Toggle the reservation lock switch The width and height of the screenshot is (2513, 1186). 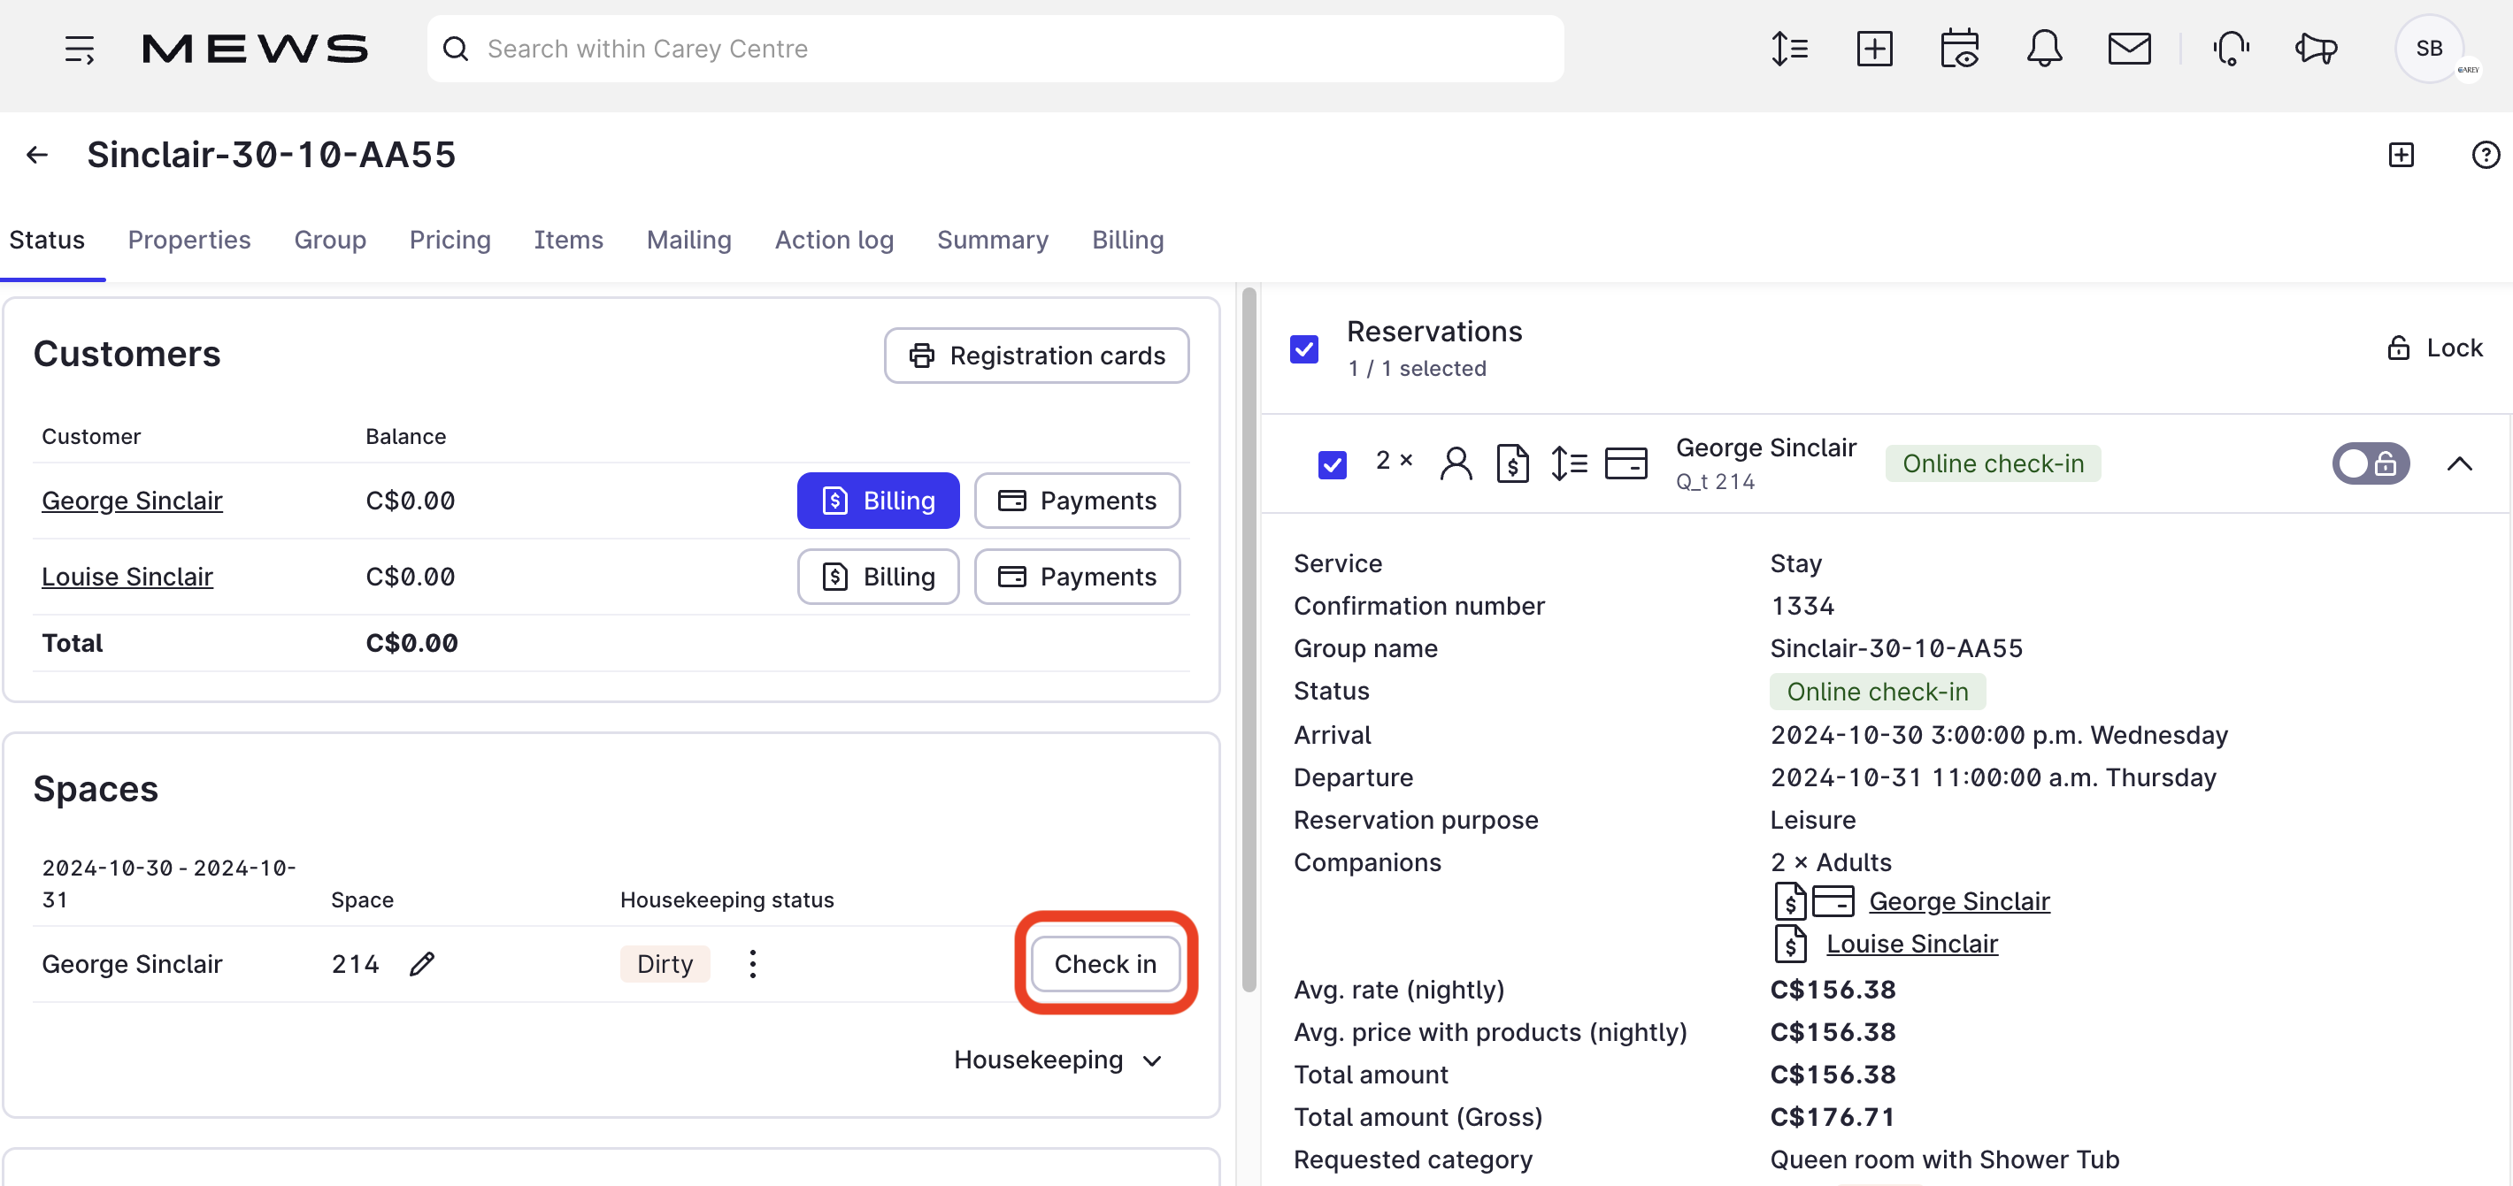pyautogui.click(x=2370, y=464)
